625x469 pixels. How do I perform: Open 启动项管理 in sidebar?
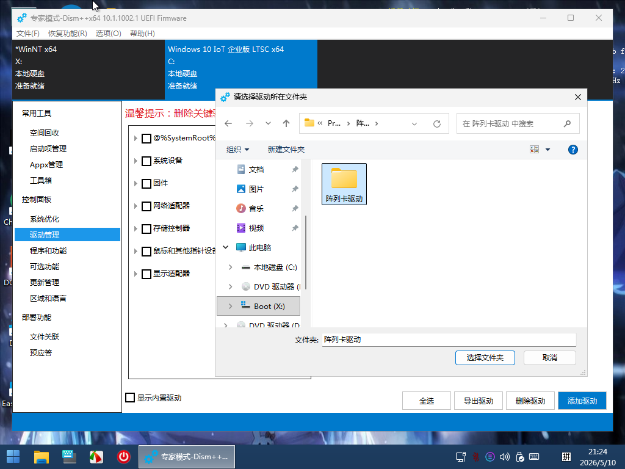48,149
